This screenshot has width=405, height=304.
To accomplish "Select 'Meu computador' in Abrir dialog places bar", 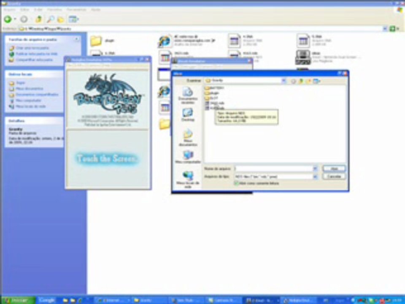I will click(x=188, y=157).
